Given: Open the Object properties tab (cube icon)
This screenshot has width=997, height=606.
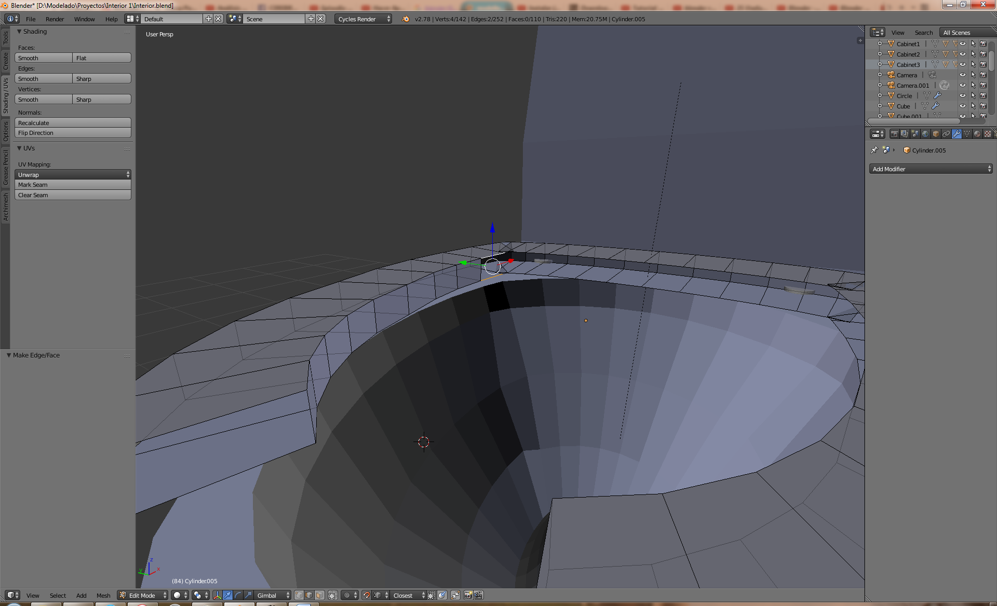Looking at the screenshot, I should [x=936, y=134].
